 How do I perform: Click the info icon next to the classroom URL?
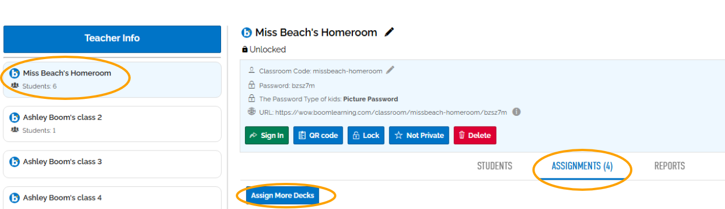point(516,112)
